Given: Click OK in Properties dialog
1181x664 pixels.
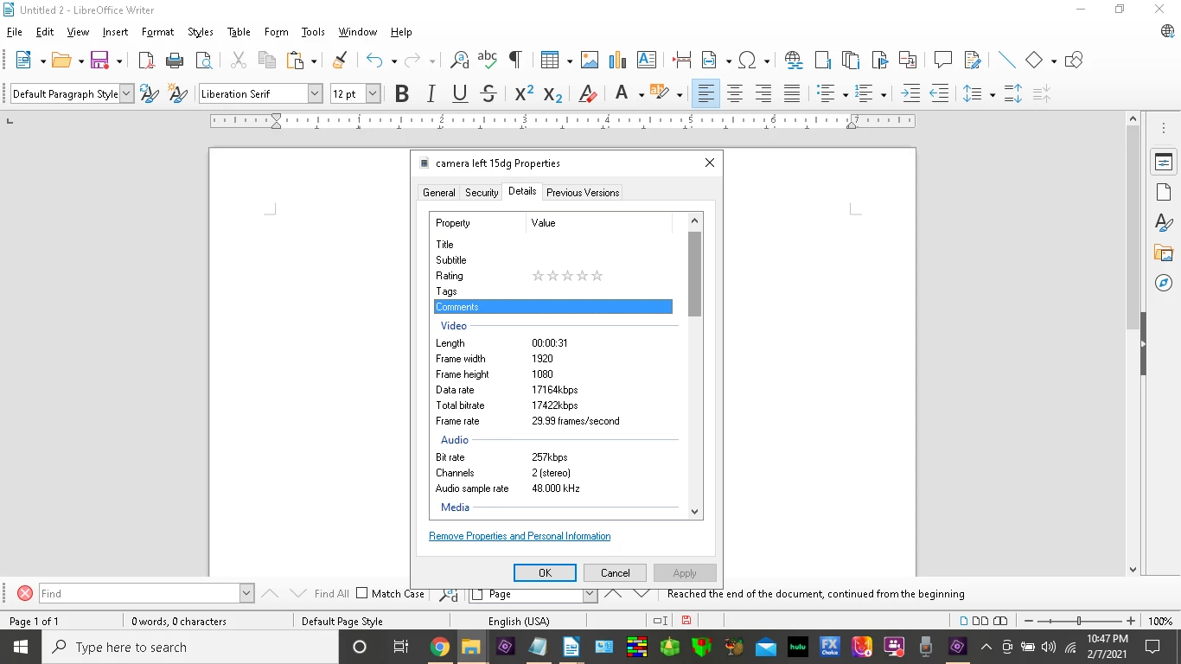Looking at the screenshot, I should [x=545, y=573].
